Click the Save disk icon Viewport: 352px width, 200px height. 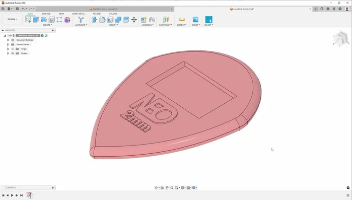17,9
